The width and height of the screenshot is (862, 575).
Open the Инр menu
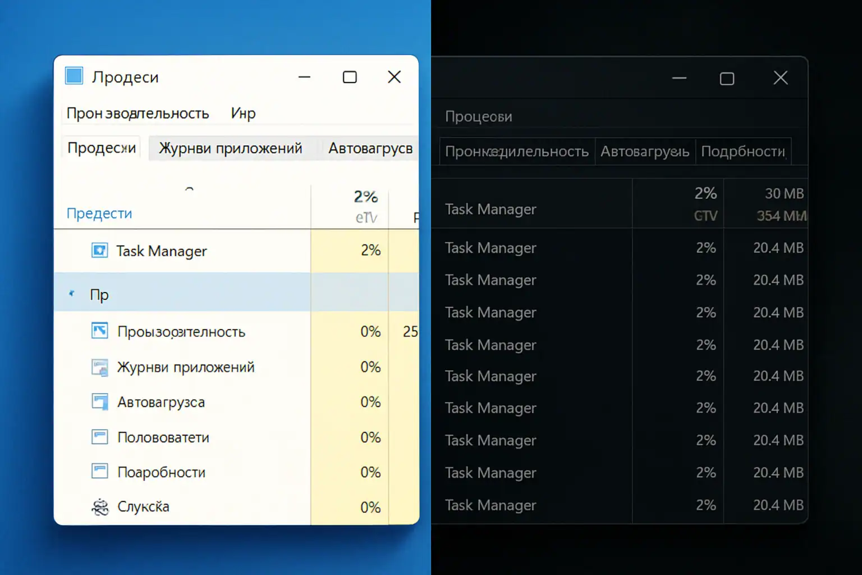coord(242,113)
